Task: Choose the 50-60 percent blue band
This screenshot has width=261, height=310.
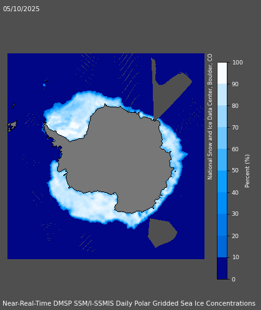Action: coord(222,160)
